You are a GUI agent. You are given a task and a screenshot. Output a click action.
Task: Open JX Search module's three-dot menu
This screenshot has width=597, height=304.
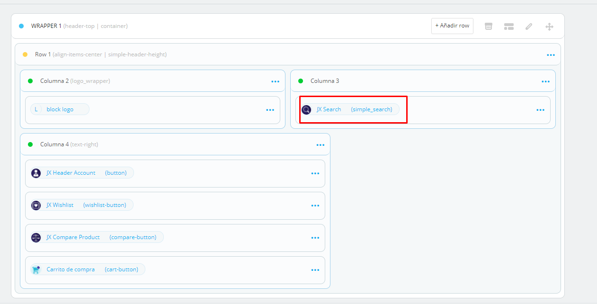tap(540, 110)
